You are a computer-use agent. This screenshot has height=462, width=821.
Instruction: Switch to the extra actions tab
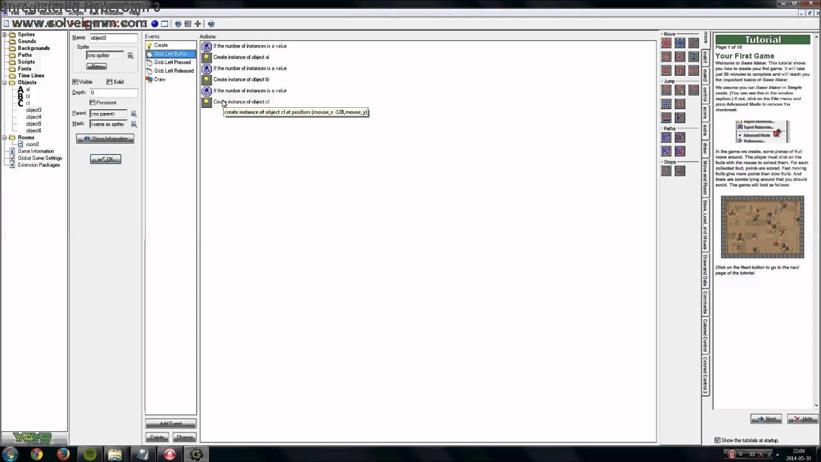(x=706, y=130)
